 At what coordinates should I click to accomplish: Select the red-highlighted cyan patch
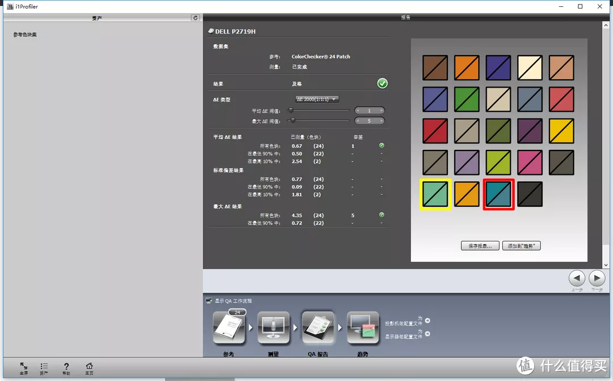498,194
